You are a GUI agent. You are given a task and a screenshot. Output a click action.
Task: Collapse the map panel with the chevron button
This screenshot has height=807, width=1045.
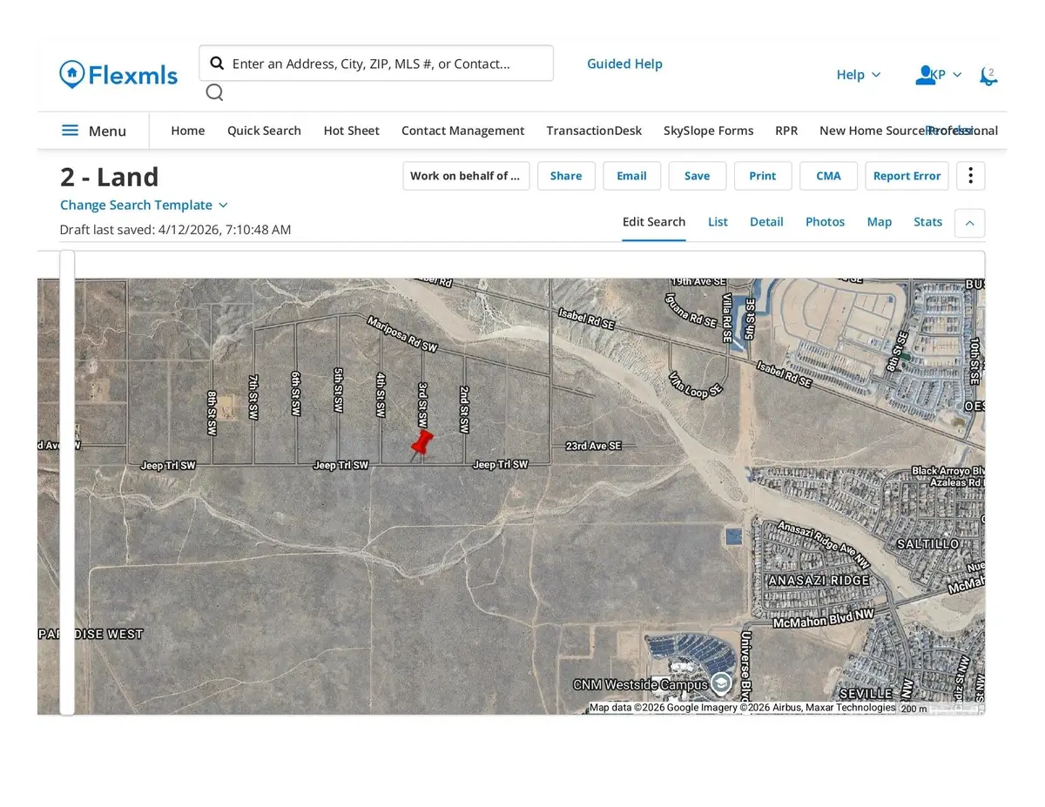click(969, 223)
